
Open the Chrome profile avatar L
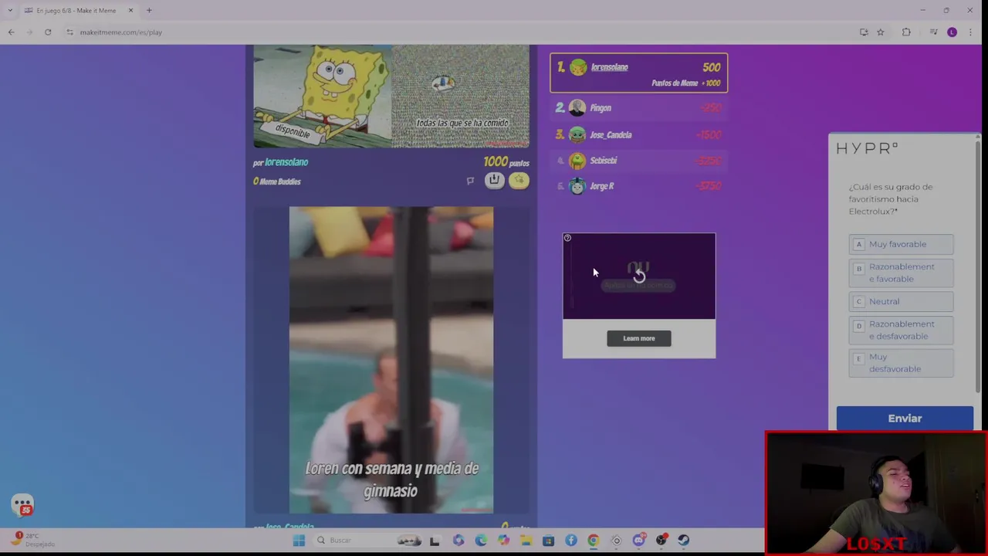coord(952,32)
